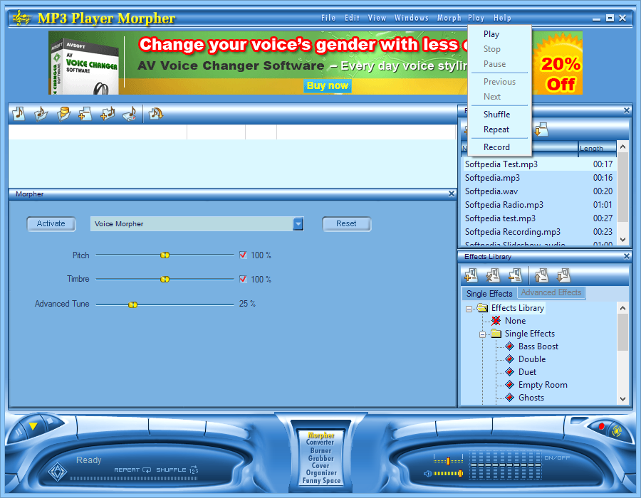
Task: Click the remove effect speaker minus icon
Action: tap(515, 275)
